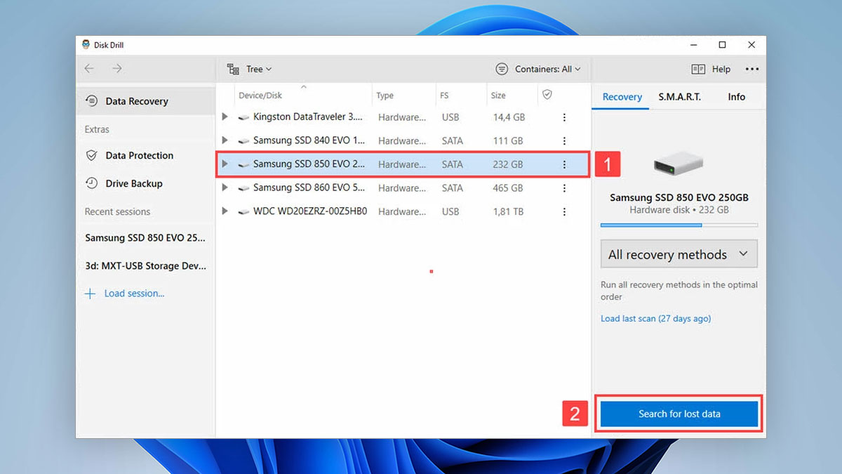Screen dimensions: 842x474
Task: Select Data Recovery in the sidebar
Action: [145, 101]
